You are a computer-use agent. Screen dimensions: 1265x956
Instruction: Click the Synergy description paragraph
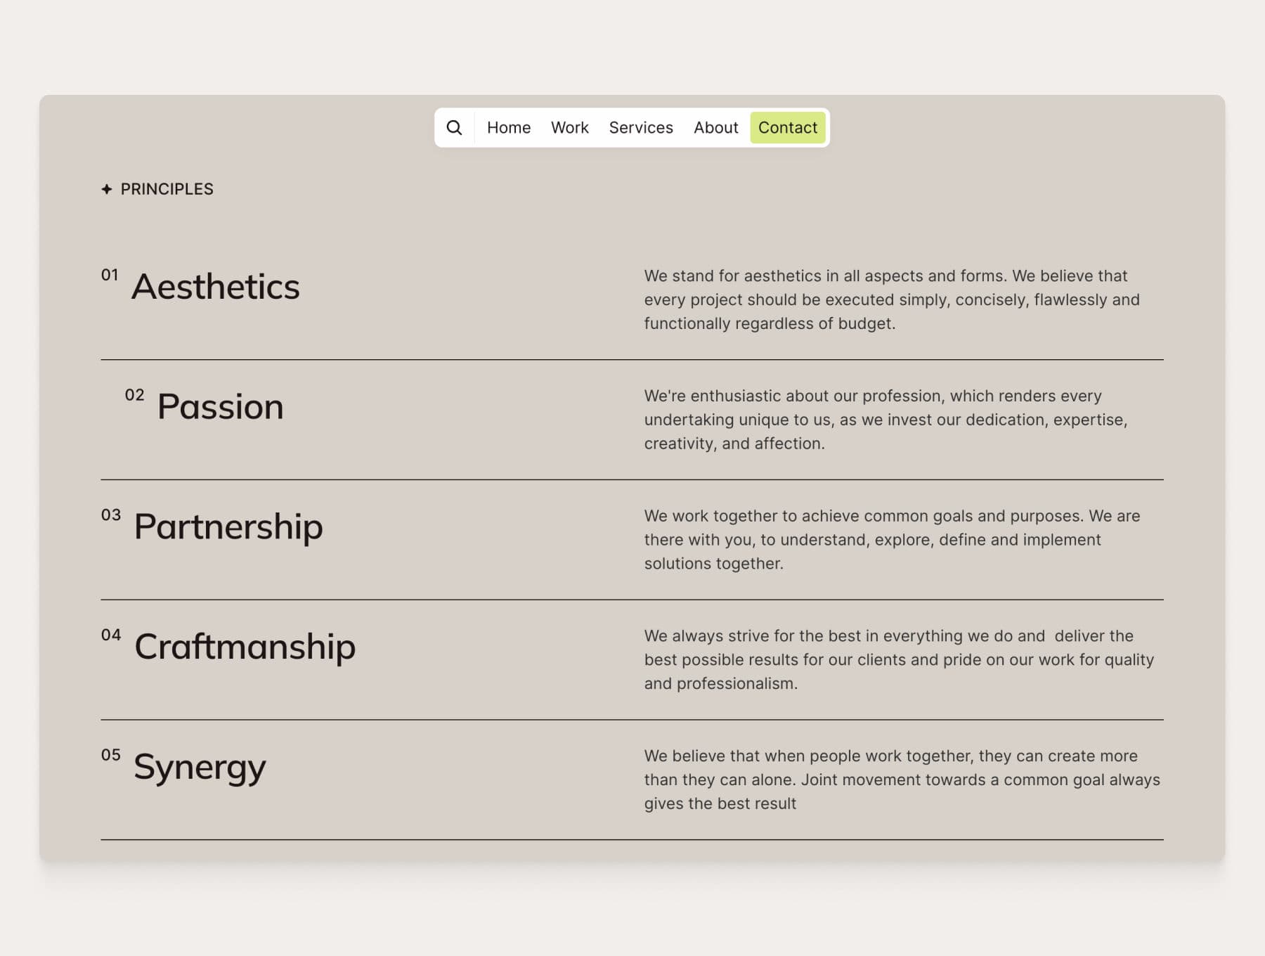tap(901, 780)
